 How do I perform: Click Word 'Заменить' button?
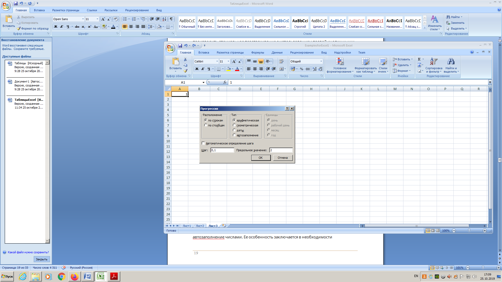click(455, 23)
